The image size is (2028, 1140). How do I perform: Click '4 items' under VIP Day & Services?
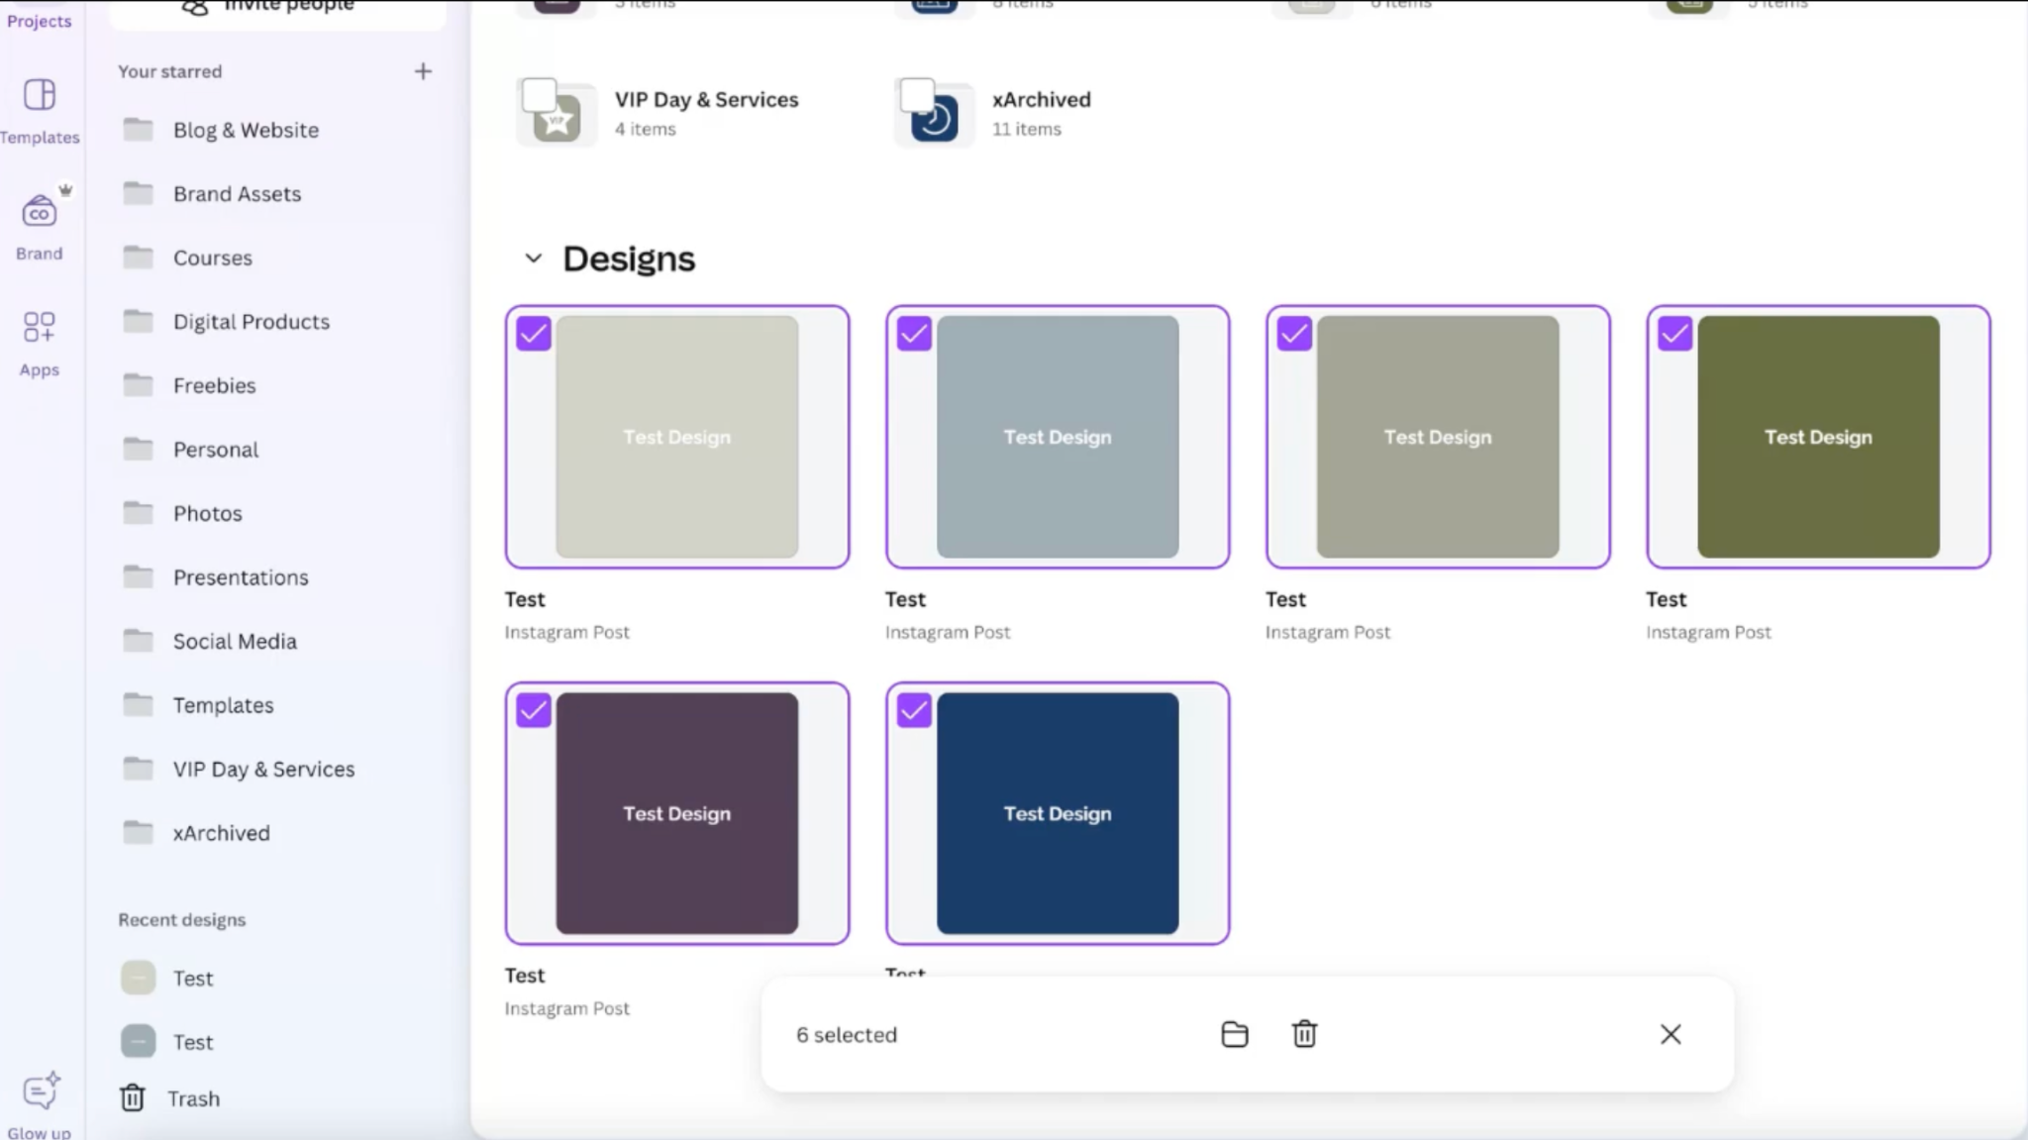click(x=646, y=129)
